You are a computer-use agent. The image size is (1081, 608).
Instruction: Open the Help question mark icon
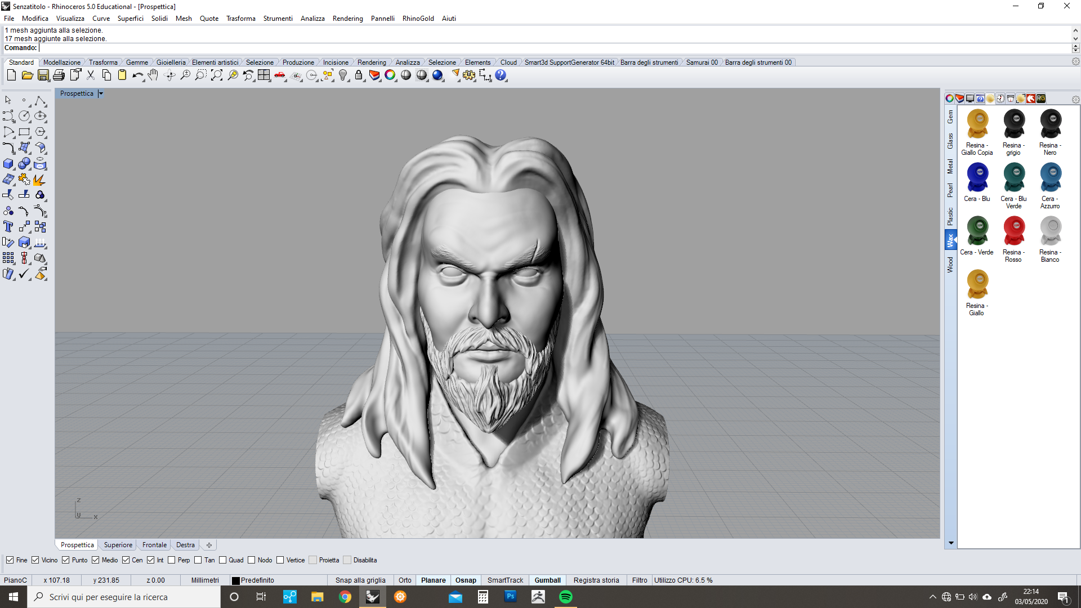501,75
